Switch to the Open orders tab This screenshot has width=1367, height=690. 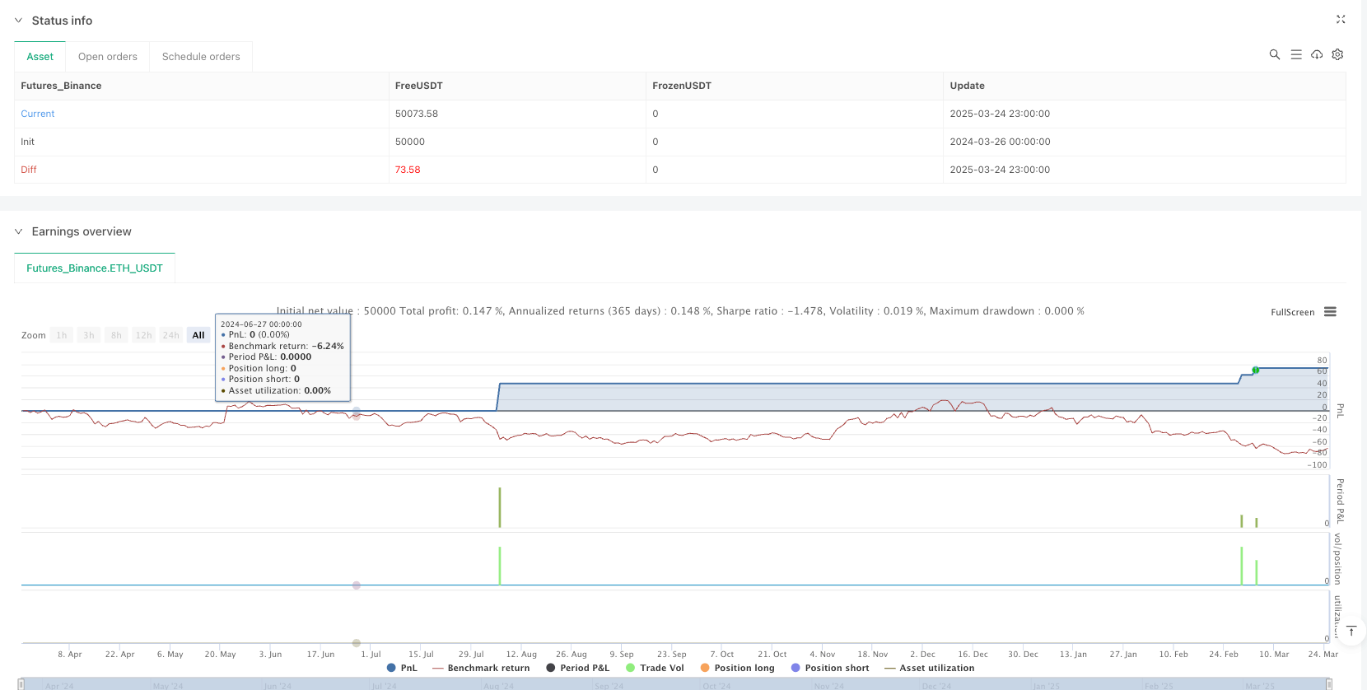coord(108,57)
